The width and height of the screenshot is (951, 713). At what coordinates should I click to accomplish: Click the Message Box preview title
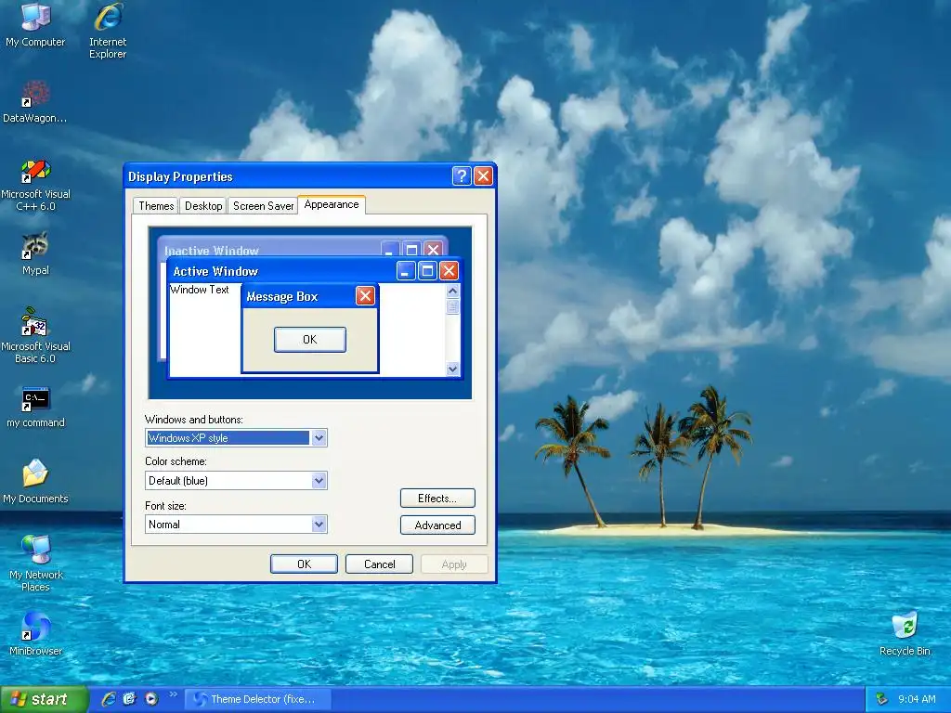click(282, 296)
